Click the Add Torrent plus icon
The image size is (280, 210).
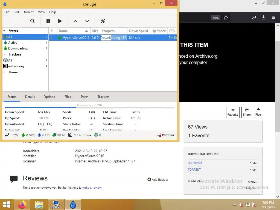click(x=9, y=21)
